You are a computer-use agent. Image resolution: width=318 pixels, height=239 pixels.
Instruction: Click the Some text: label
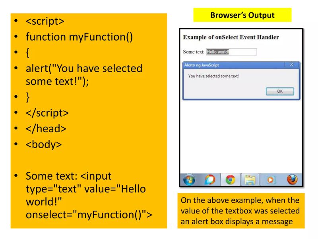(194, 51)
